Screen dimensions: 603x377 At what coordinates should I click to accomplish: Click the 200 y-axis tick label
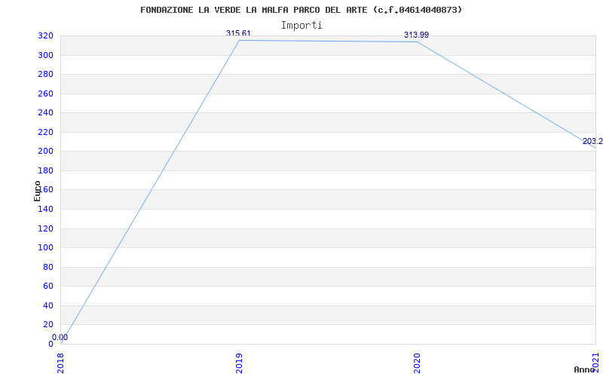coord(45,152)
